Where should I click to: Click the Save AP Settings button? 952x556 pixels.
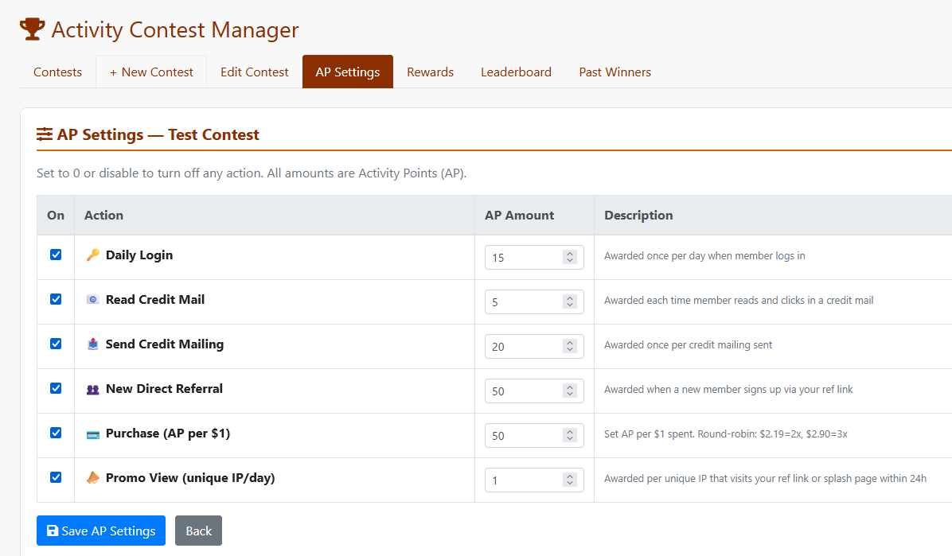point(101,531)
